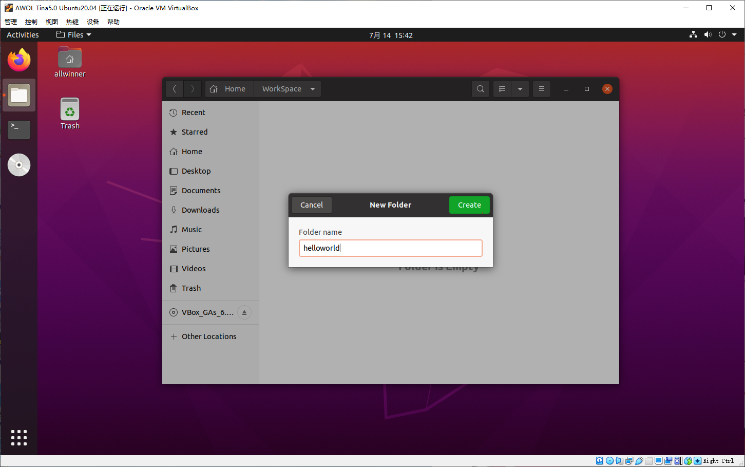Image resolution: width=745 pixels, height=467 pixels.
Task: Navigate to Home in the path bar
Action: click(229, 89)
